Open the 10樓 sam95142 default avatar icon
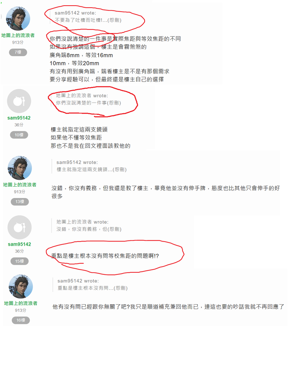291x383 pixels. pyautogui.click(x=19, y=101)
